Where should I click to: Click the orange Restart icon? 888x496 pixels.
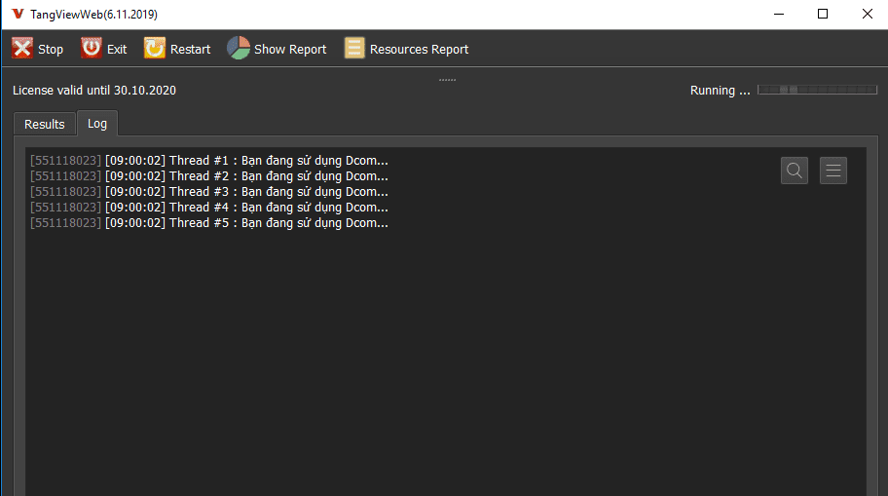tap(155, 49)
